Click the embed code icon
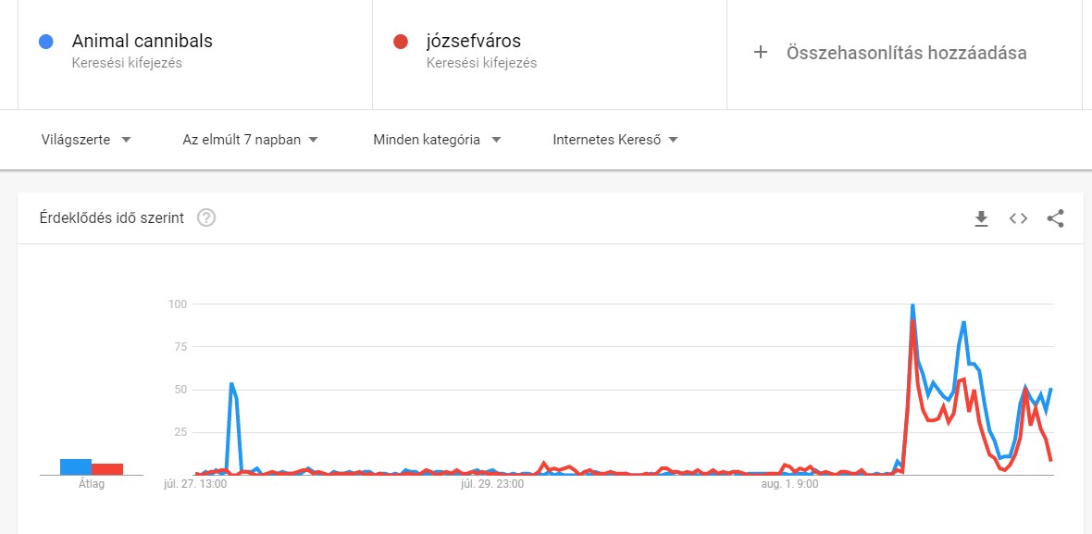1092x534 pixels. [1018, 218]
